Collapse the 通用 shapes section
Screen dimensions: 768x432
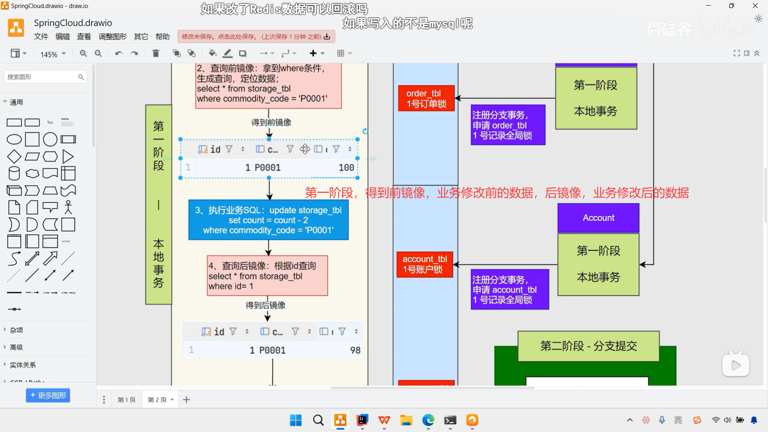pyautogui.click(x=16, y=102)
